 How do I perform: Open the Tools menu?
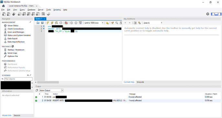(x=49, y=10)
